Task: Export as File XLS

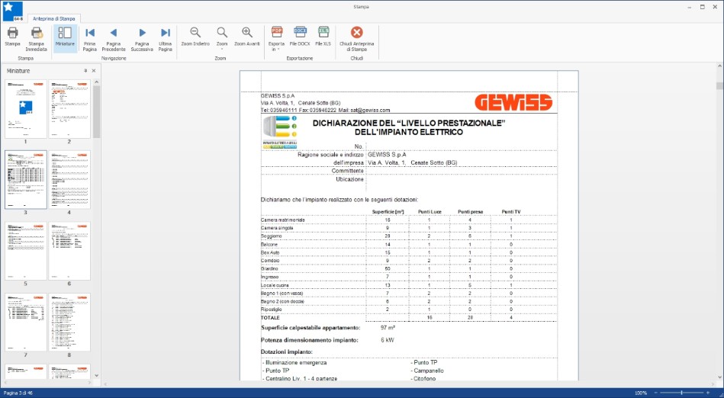Action: 323,37
